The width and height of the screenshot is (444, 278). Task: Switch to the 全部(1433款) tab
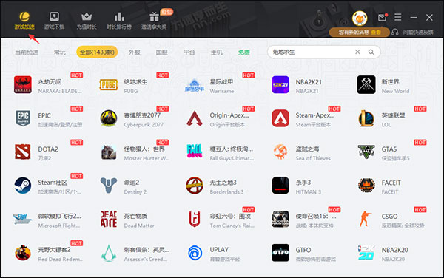click(97, 52)
